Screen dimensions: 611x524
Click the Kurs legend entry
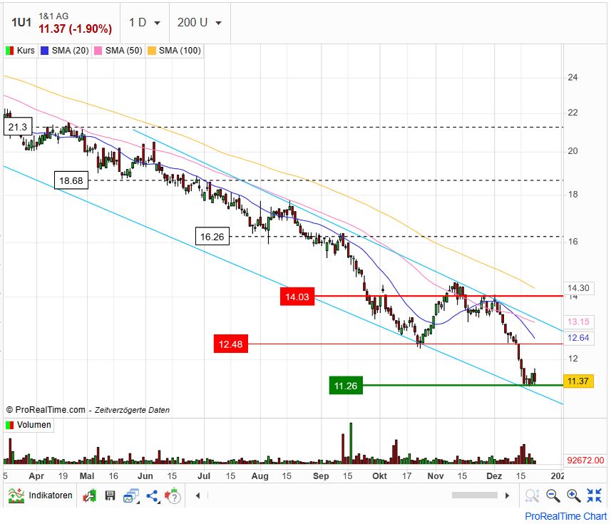coord(21,50)
